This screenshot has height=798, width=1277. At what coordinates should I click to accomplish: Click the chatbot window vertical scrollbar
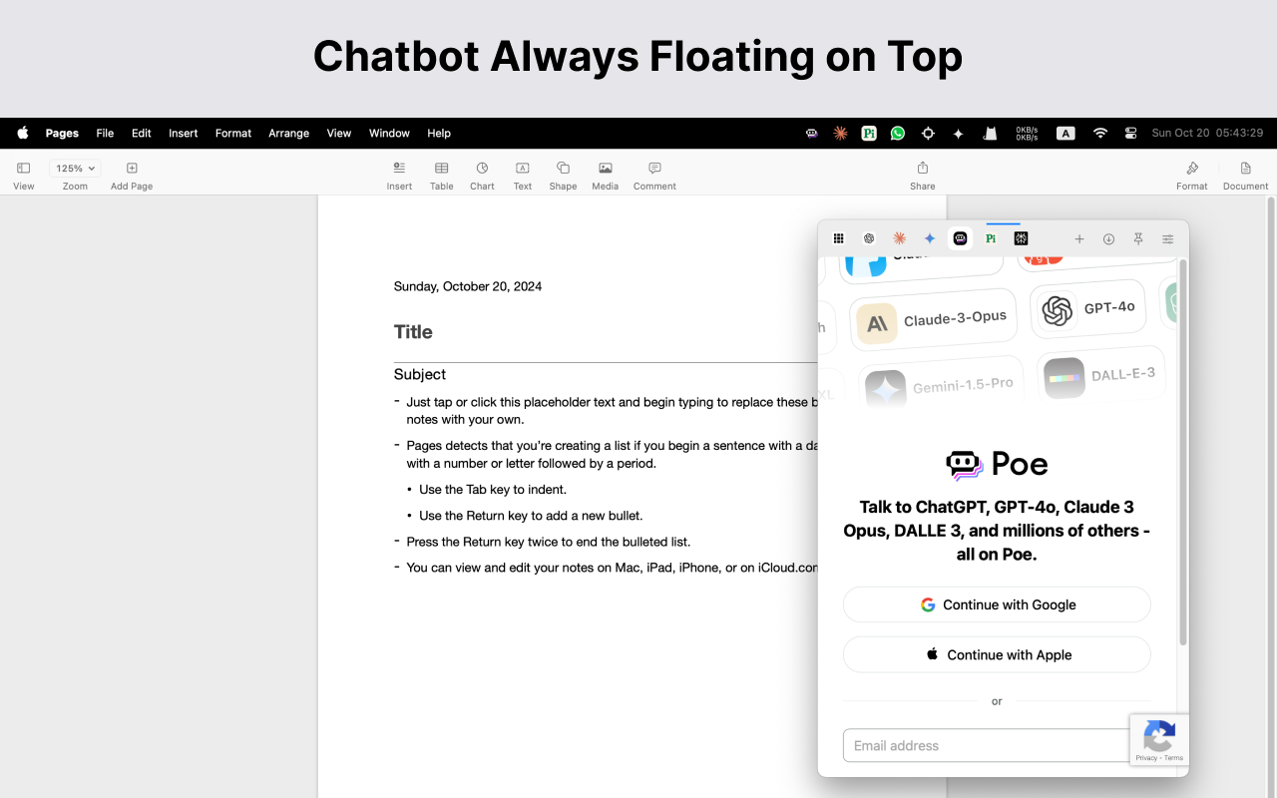1183,451
